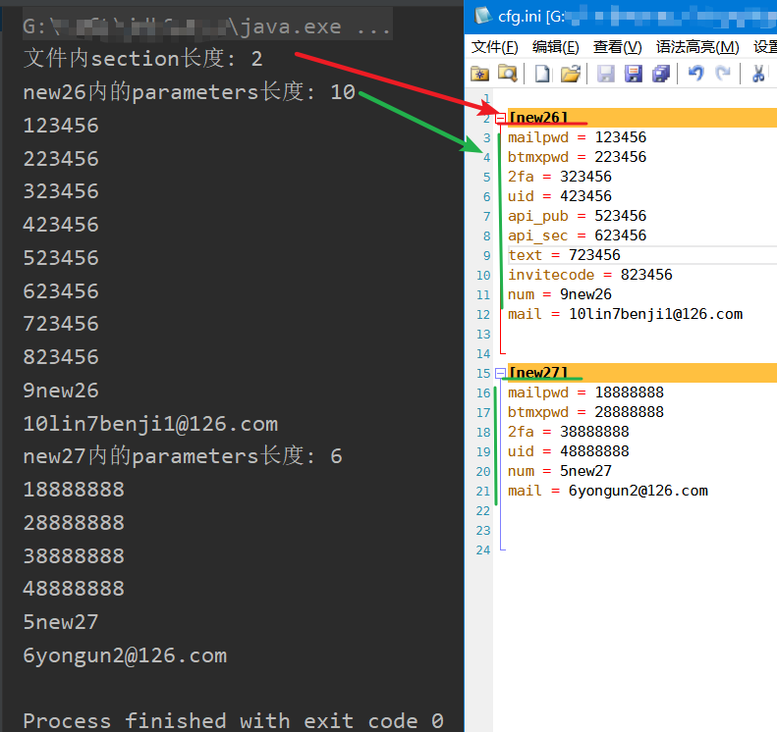Click the grayed-out Save icon
Viewport: 777px width, 732px height.
pos(605,74)
